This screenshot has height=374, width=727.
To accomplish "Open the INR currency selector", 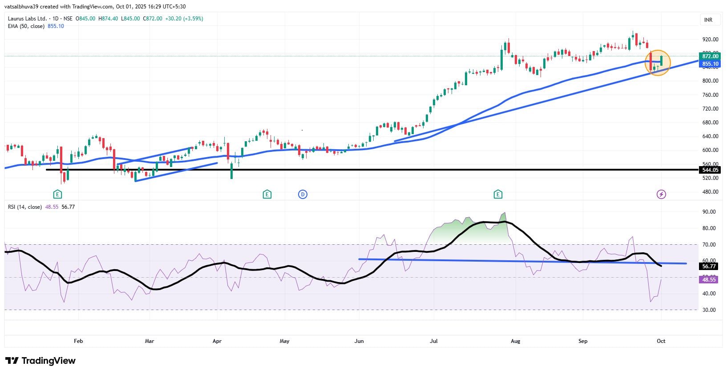I will tap(707, 20).
